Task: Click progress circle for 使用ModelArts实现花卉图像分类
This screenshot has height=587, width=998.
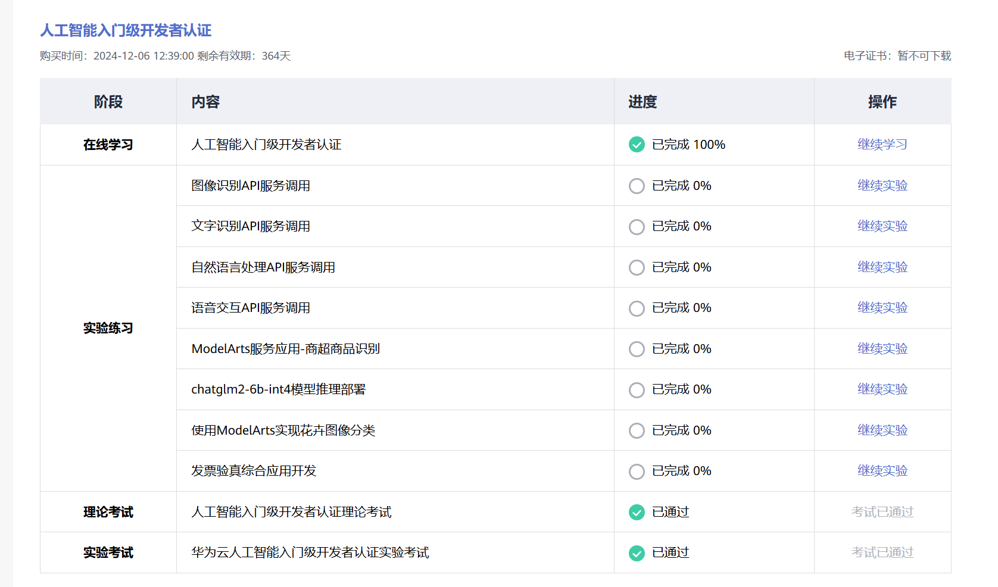Action: [x=637, y=430]
